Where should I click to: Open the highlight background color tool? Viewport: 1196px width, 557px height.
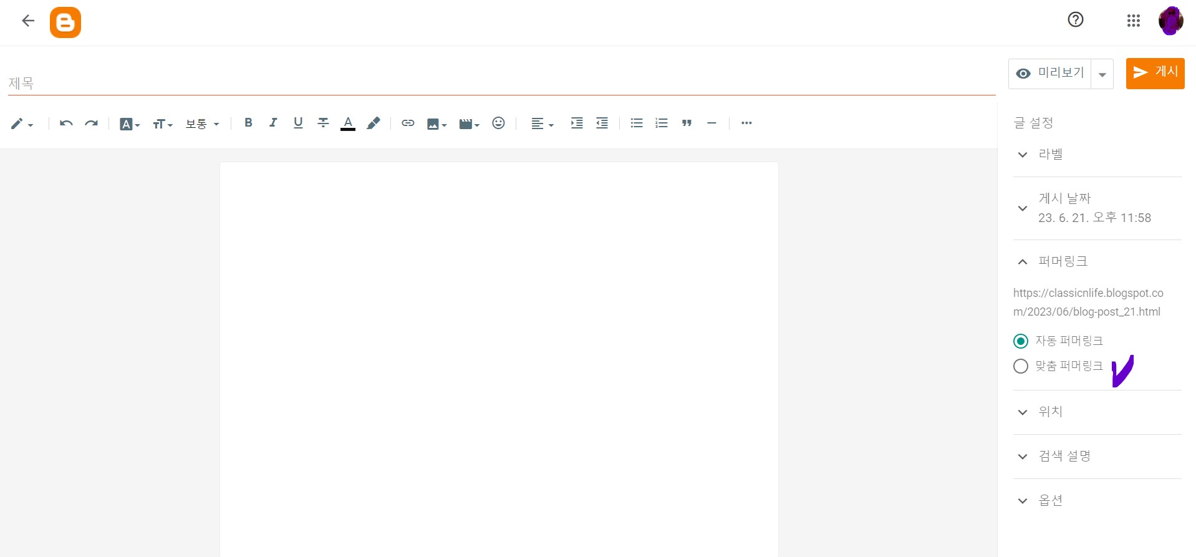click(x=373, y=124)
